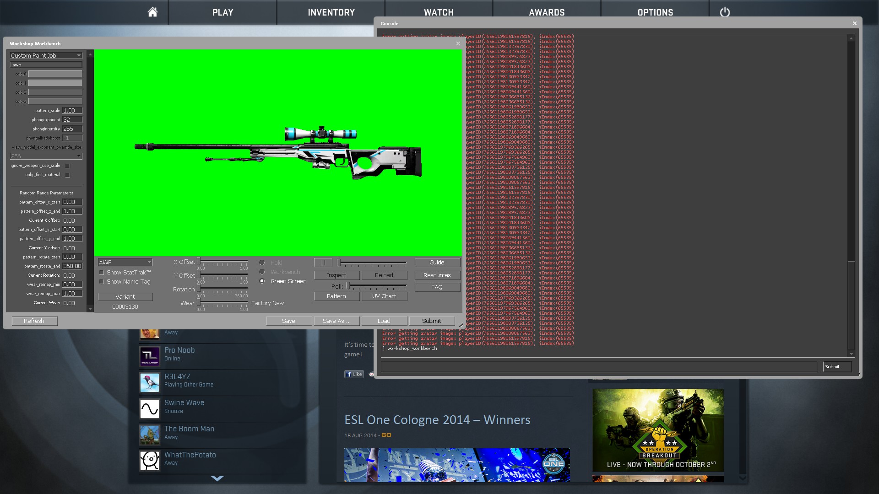Click the Save As... button
The height and width of the screenshot is (494, 879).
point(336,321)
